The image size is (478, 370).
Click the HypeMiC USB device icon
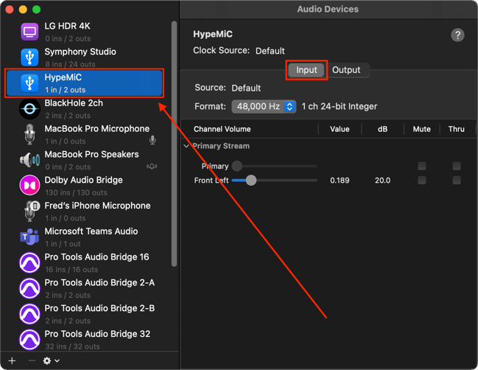click(x=29, y=83)
